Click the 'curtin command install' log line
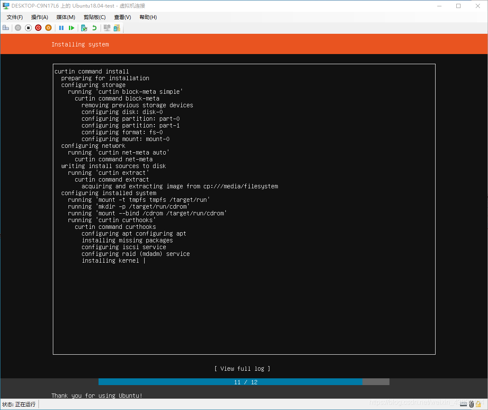 tap(91, 71)
